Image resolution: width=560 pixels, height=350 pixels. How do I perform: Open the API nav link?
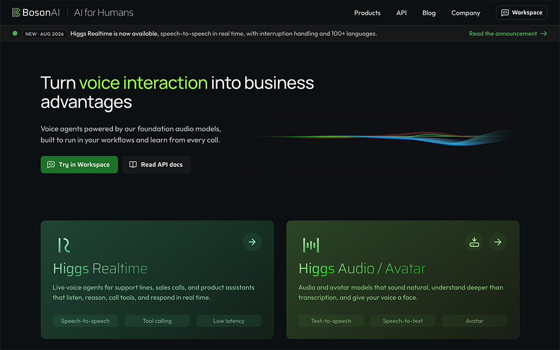tap(402, 13)
